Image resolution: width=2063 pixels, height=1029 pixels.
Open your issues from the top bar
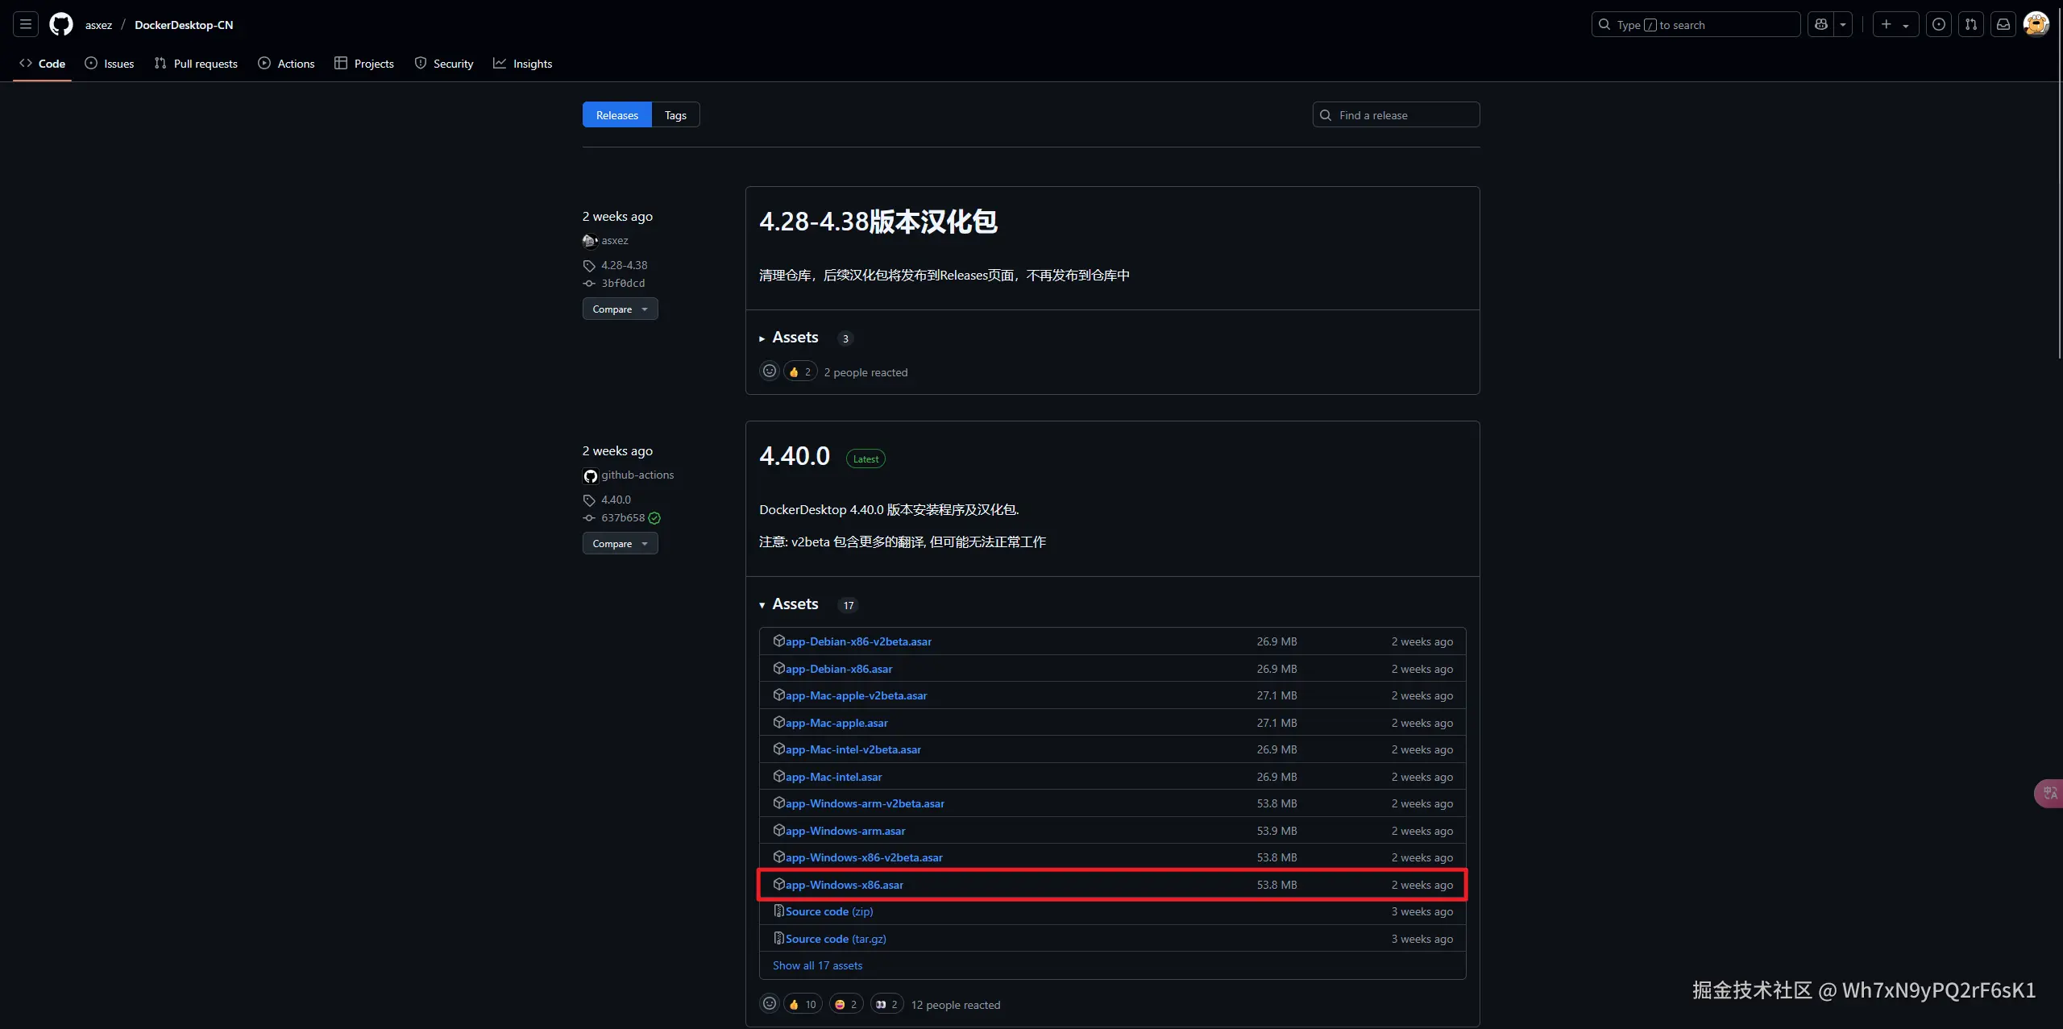1939,24
